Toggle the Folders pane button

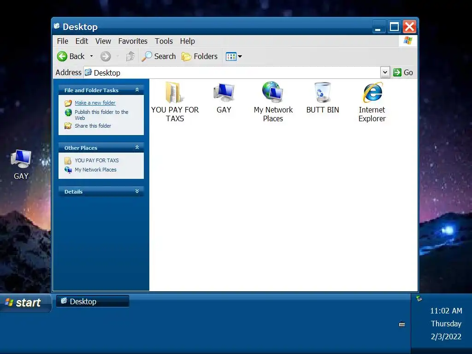[200, 56]
